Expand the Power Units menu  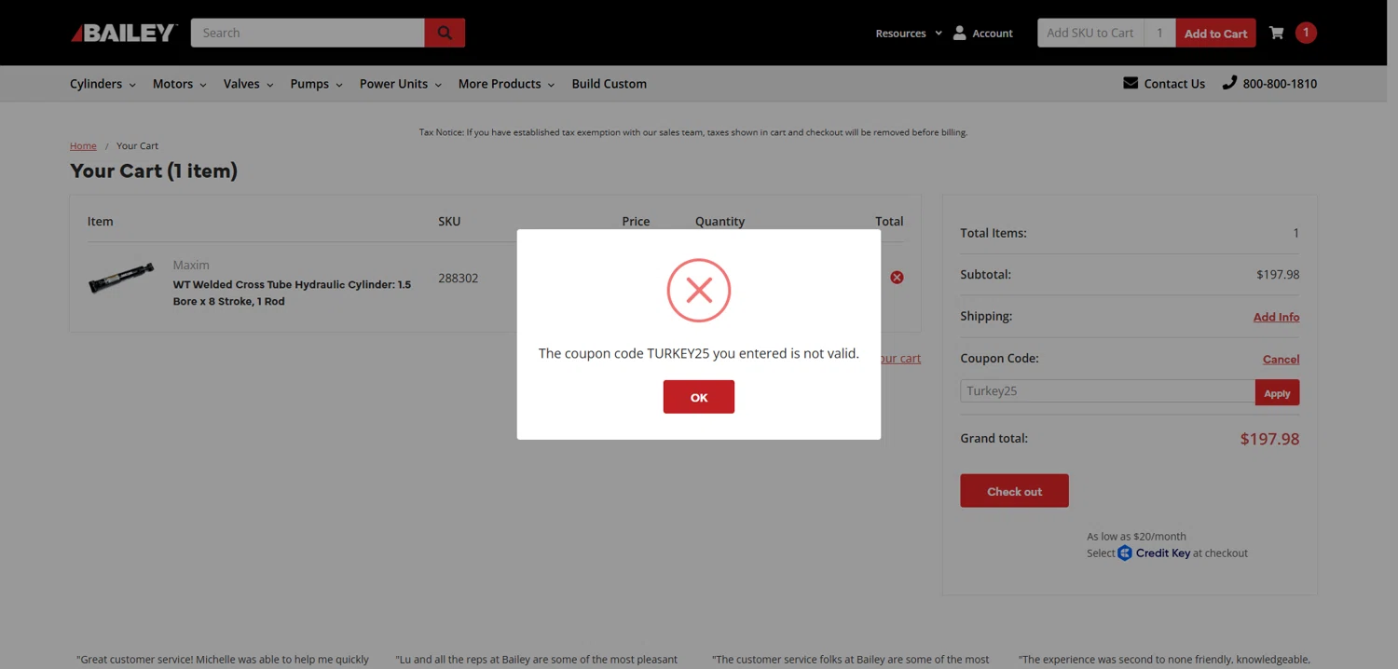401,84
